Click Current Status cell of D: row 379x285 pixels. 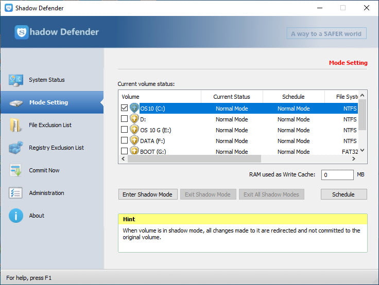coord(232,119)
